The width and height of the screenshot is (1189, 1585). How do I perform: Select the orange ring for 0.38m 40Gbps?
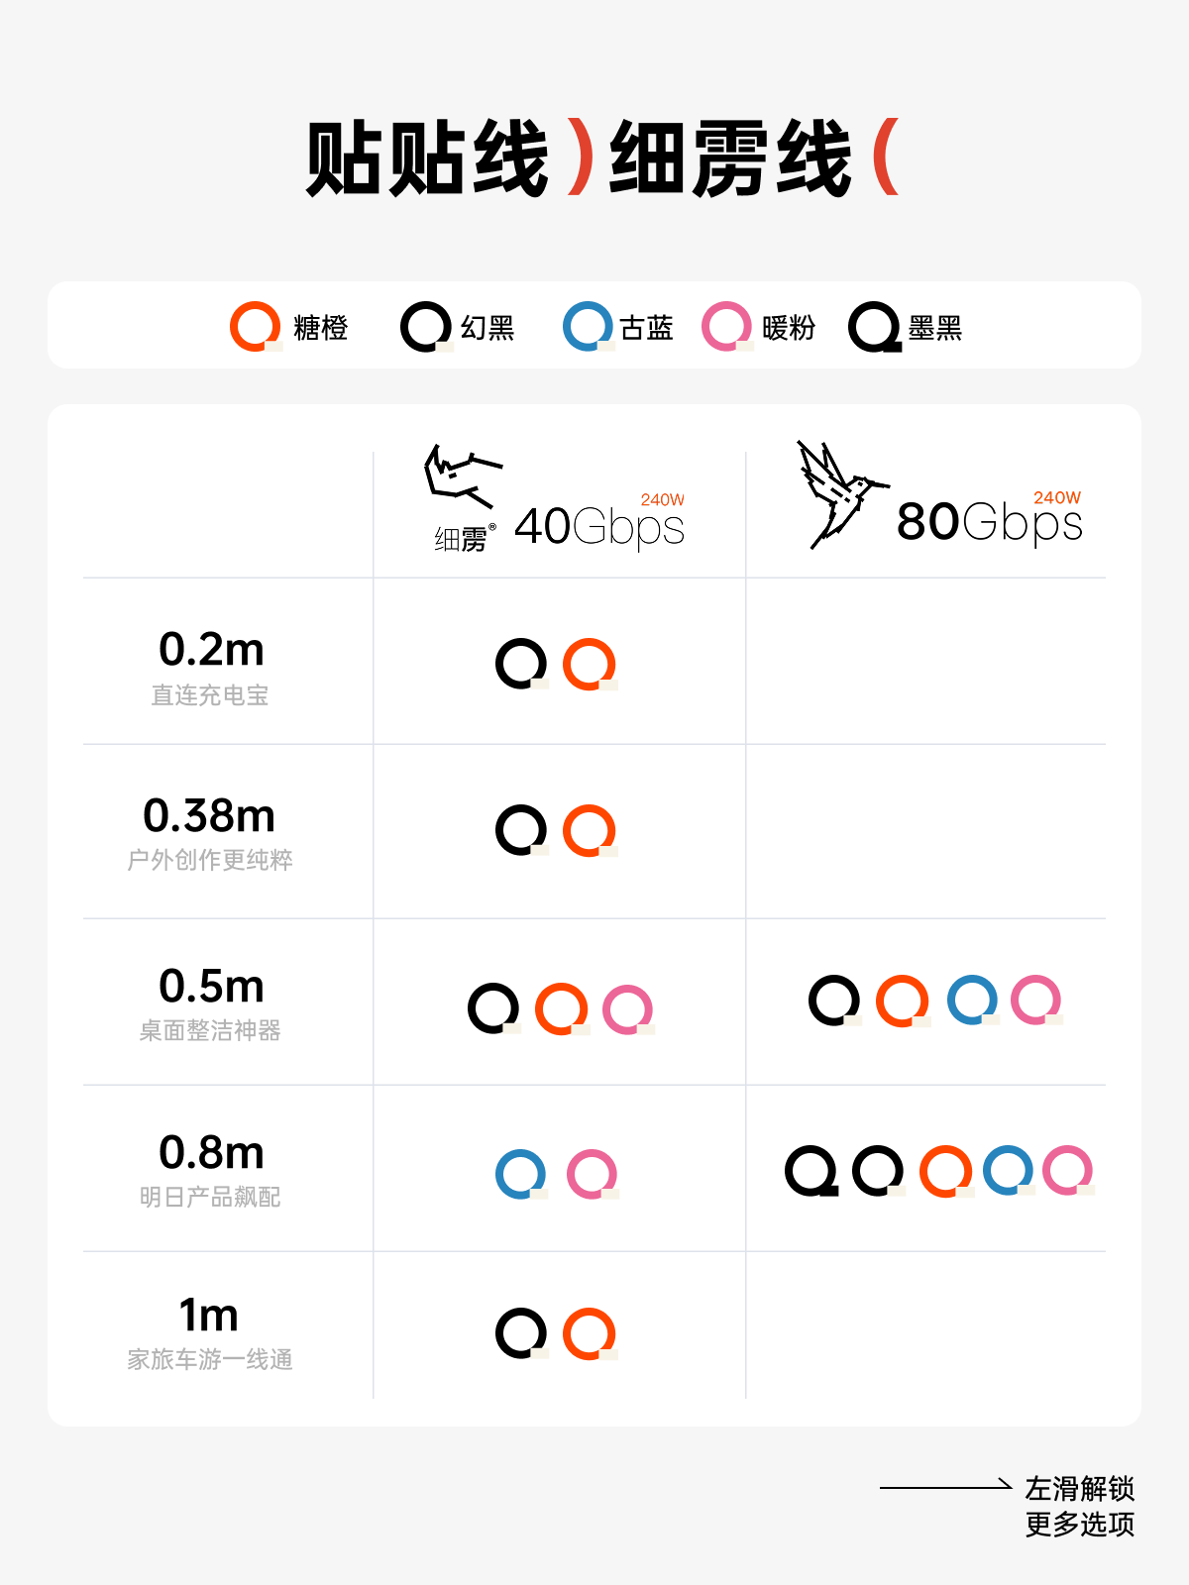pos(590,830)
